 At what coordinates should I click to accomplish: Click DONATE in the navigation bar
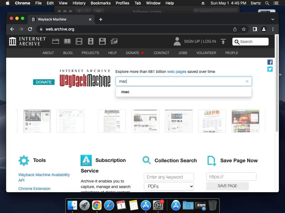coord(135,53)
